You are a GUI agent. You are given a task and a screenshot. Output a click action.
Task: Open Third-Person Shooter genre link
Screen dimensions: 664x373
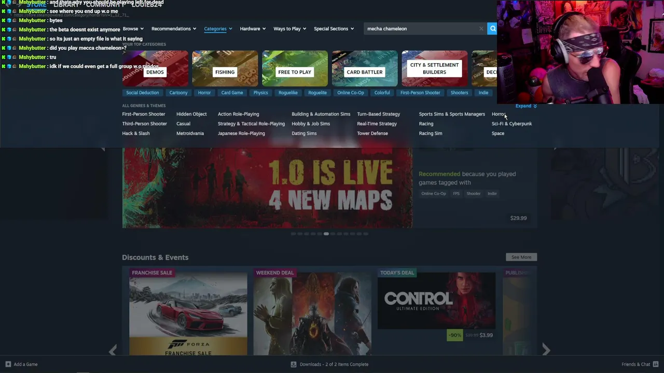(144, 124)
